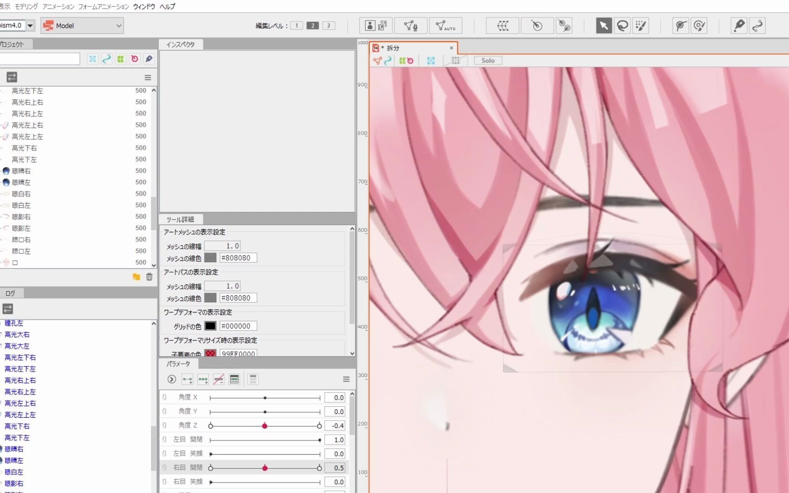Image resolution: width=789 pixels, height=493 pixels.
Task: Filter project by warp deformer icon
Action: (x=93, y=59)
